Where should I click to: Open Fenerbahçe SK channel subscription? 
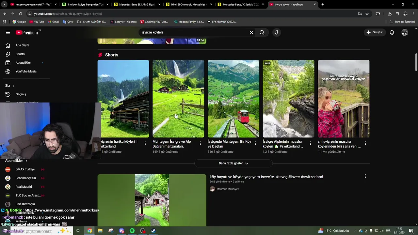point(25,178)
